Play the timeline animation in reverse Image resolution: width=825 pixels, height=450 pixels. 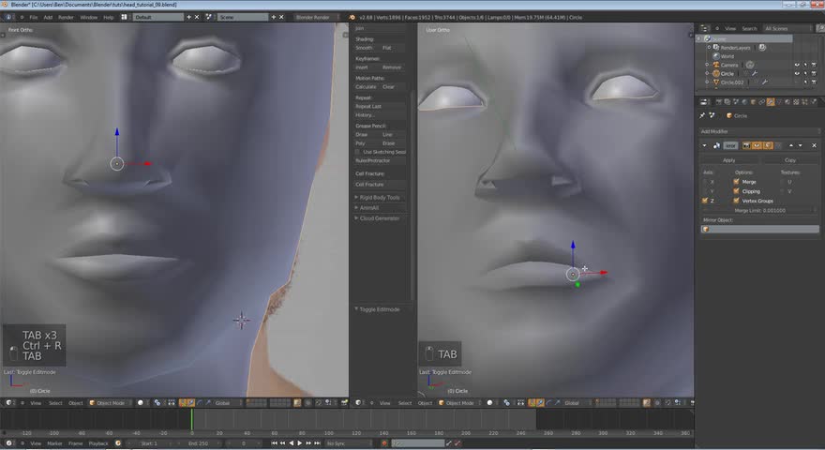[292, 443]
